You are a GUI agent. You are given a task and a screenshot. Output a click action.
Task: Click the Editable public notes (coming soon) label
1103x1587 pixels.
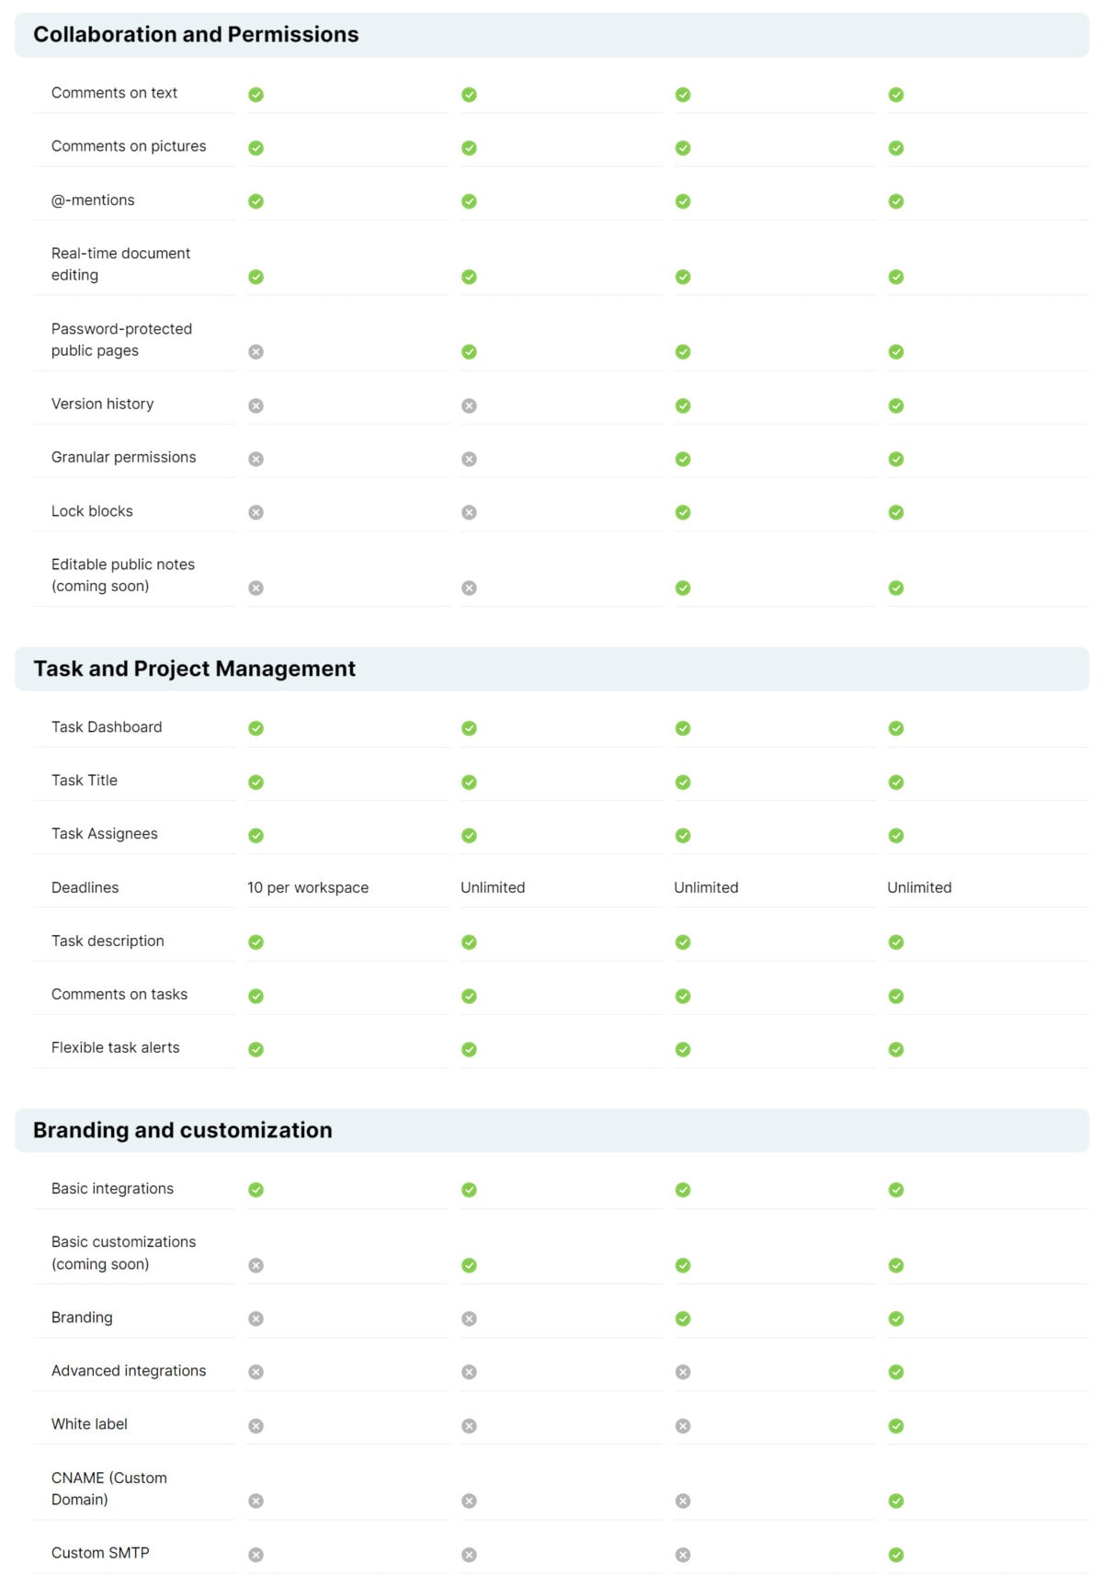pos(123,575)
